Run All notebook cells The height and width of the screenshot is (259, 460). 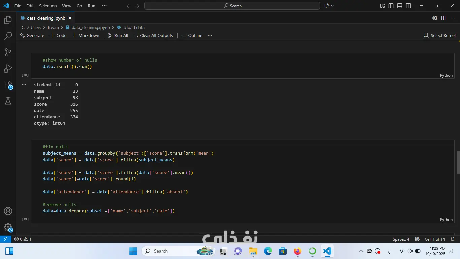click(x=118, y=35)
